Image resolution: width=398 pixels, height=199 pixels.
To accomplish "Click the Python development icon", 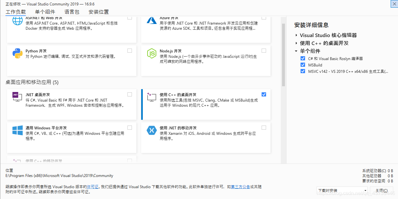I will tap(17, 53).
